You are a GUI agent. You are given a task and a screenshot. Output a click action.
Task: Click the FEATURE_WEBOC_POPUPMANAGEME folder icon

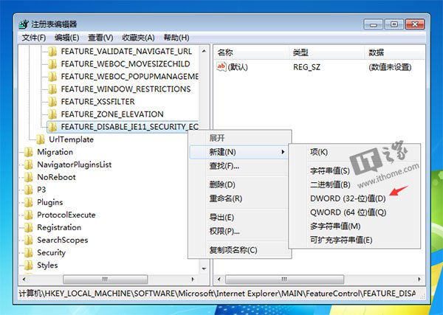pos(52,77)
